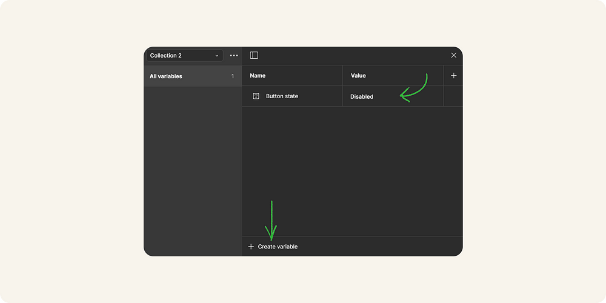
Task: Select the Button state variable name
Action: pyautogui.click(x=282, y=96)
